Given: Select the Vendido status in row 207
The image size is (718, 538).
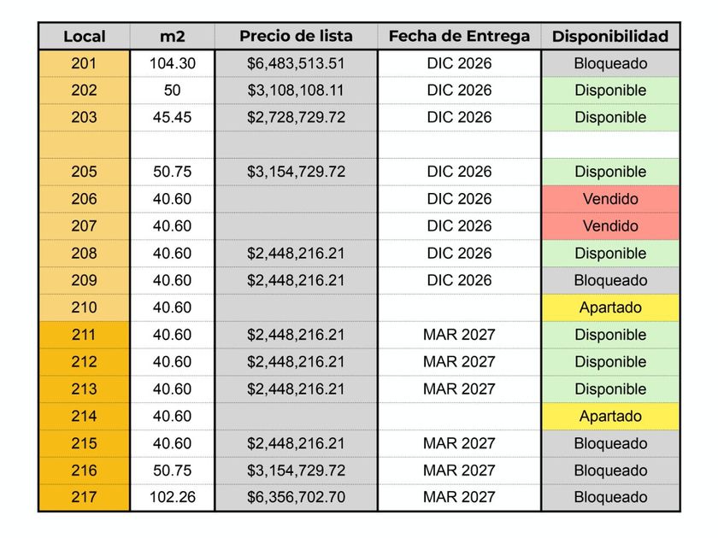Looking at the screenshot, I should [x=610, y=226].
